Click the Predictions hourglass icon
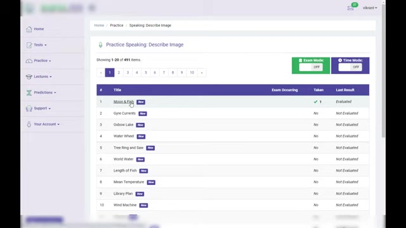 pyautogui.click(x=29, y=92)
